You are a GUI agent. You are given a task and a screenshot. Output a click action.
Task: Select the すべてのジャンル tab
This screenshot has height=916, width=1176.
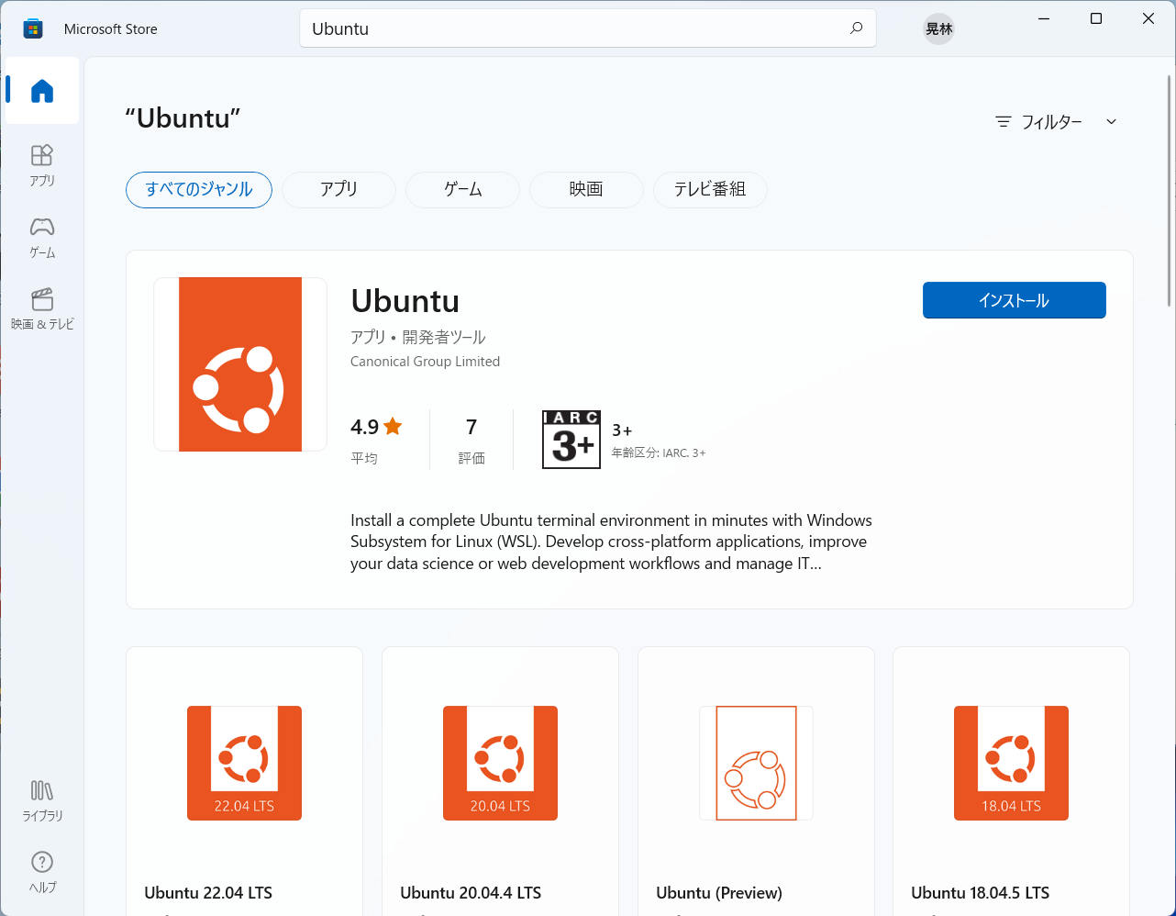tap(199, 190)
